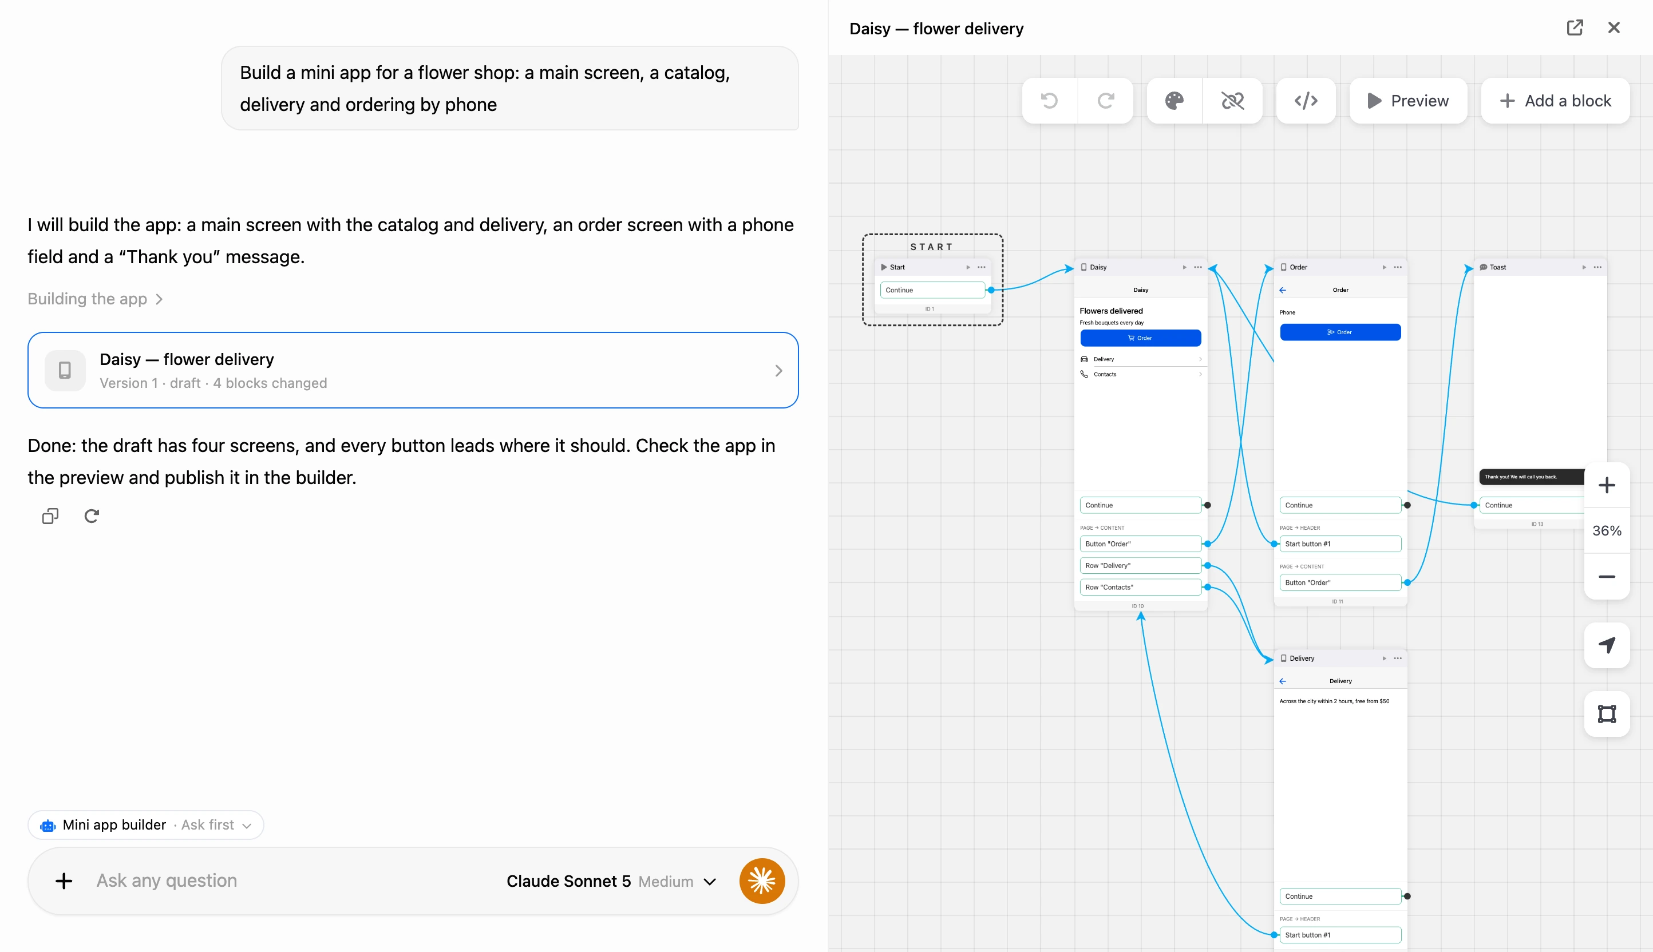Expand the Building the app details
The image size is (1653, 952).
95,299
